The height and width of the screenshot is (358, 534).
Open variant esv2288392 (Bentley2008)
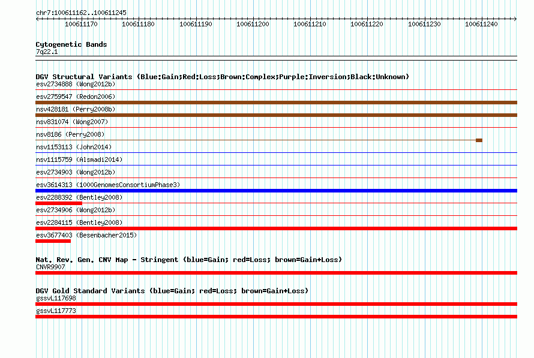click(79, 197)
